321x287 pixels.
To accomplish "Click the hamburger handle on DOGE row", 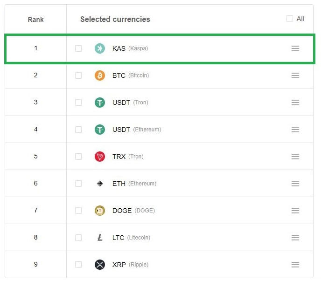I will pyautogui.click(x=295, y=211).
